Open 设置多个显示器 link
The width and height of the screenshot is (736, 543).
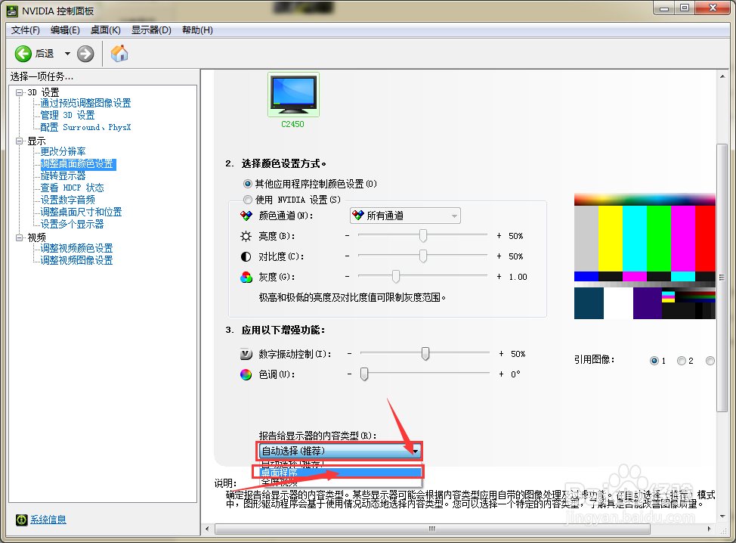point(72,224)
